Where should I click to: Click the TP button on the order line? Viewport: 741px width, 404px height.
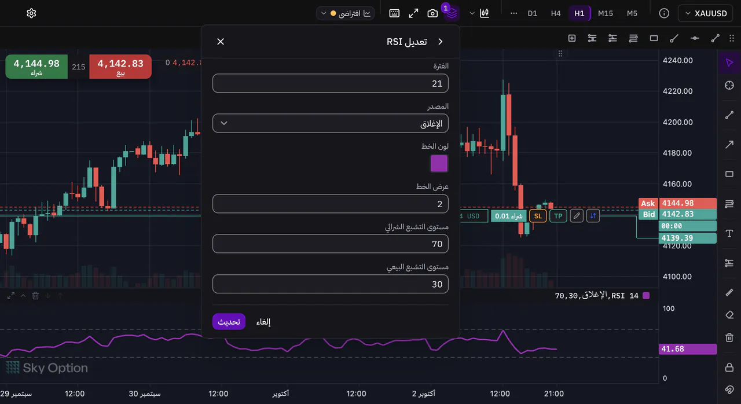click(558, 216)
